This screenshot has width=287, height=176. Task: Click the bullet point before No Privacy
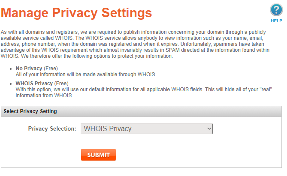(x=10, y=69)
